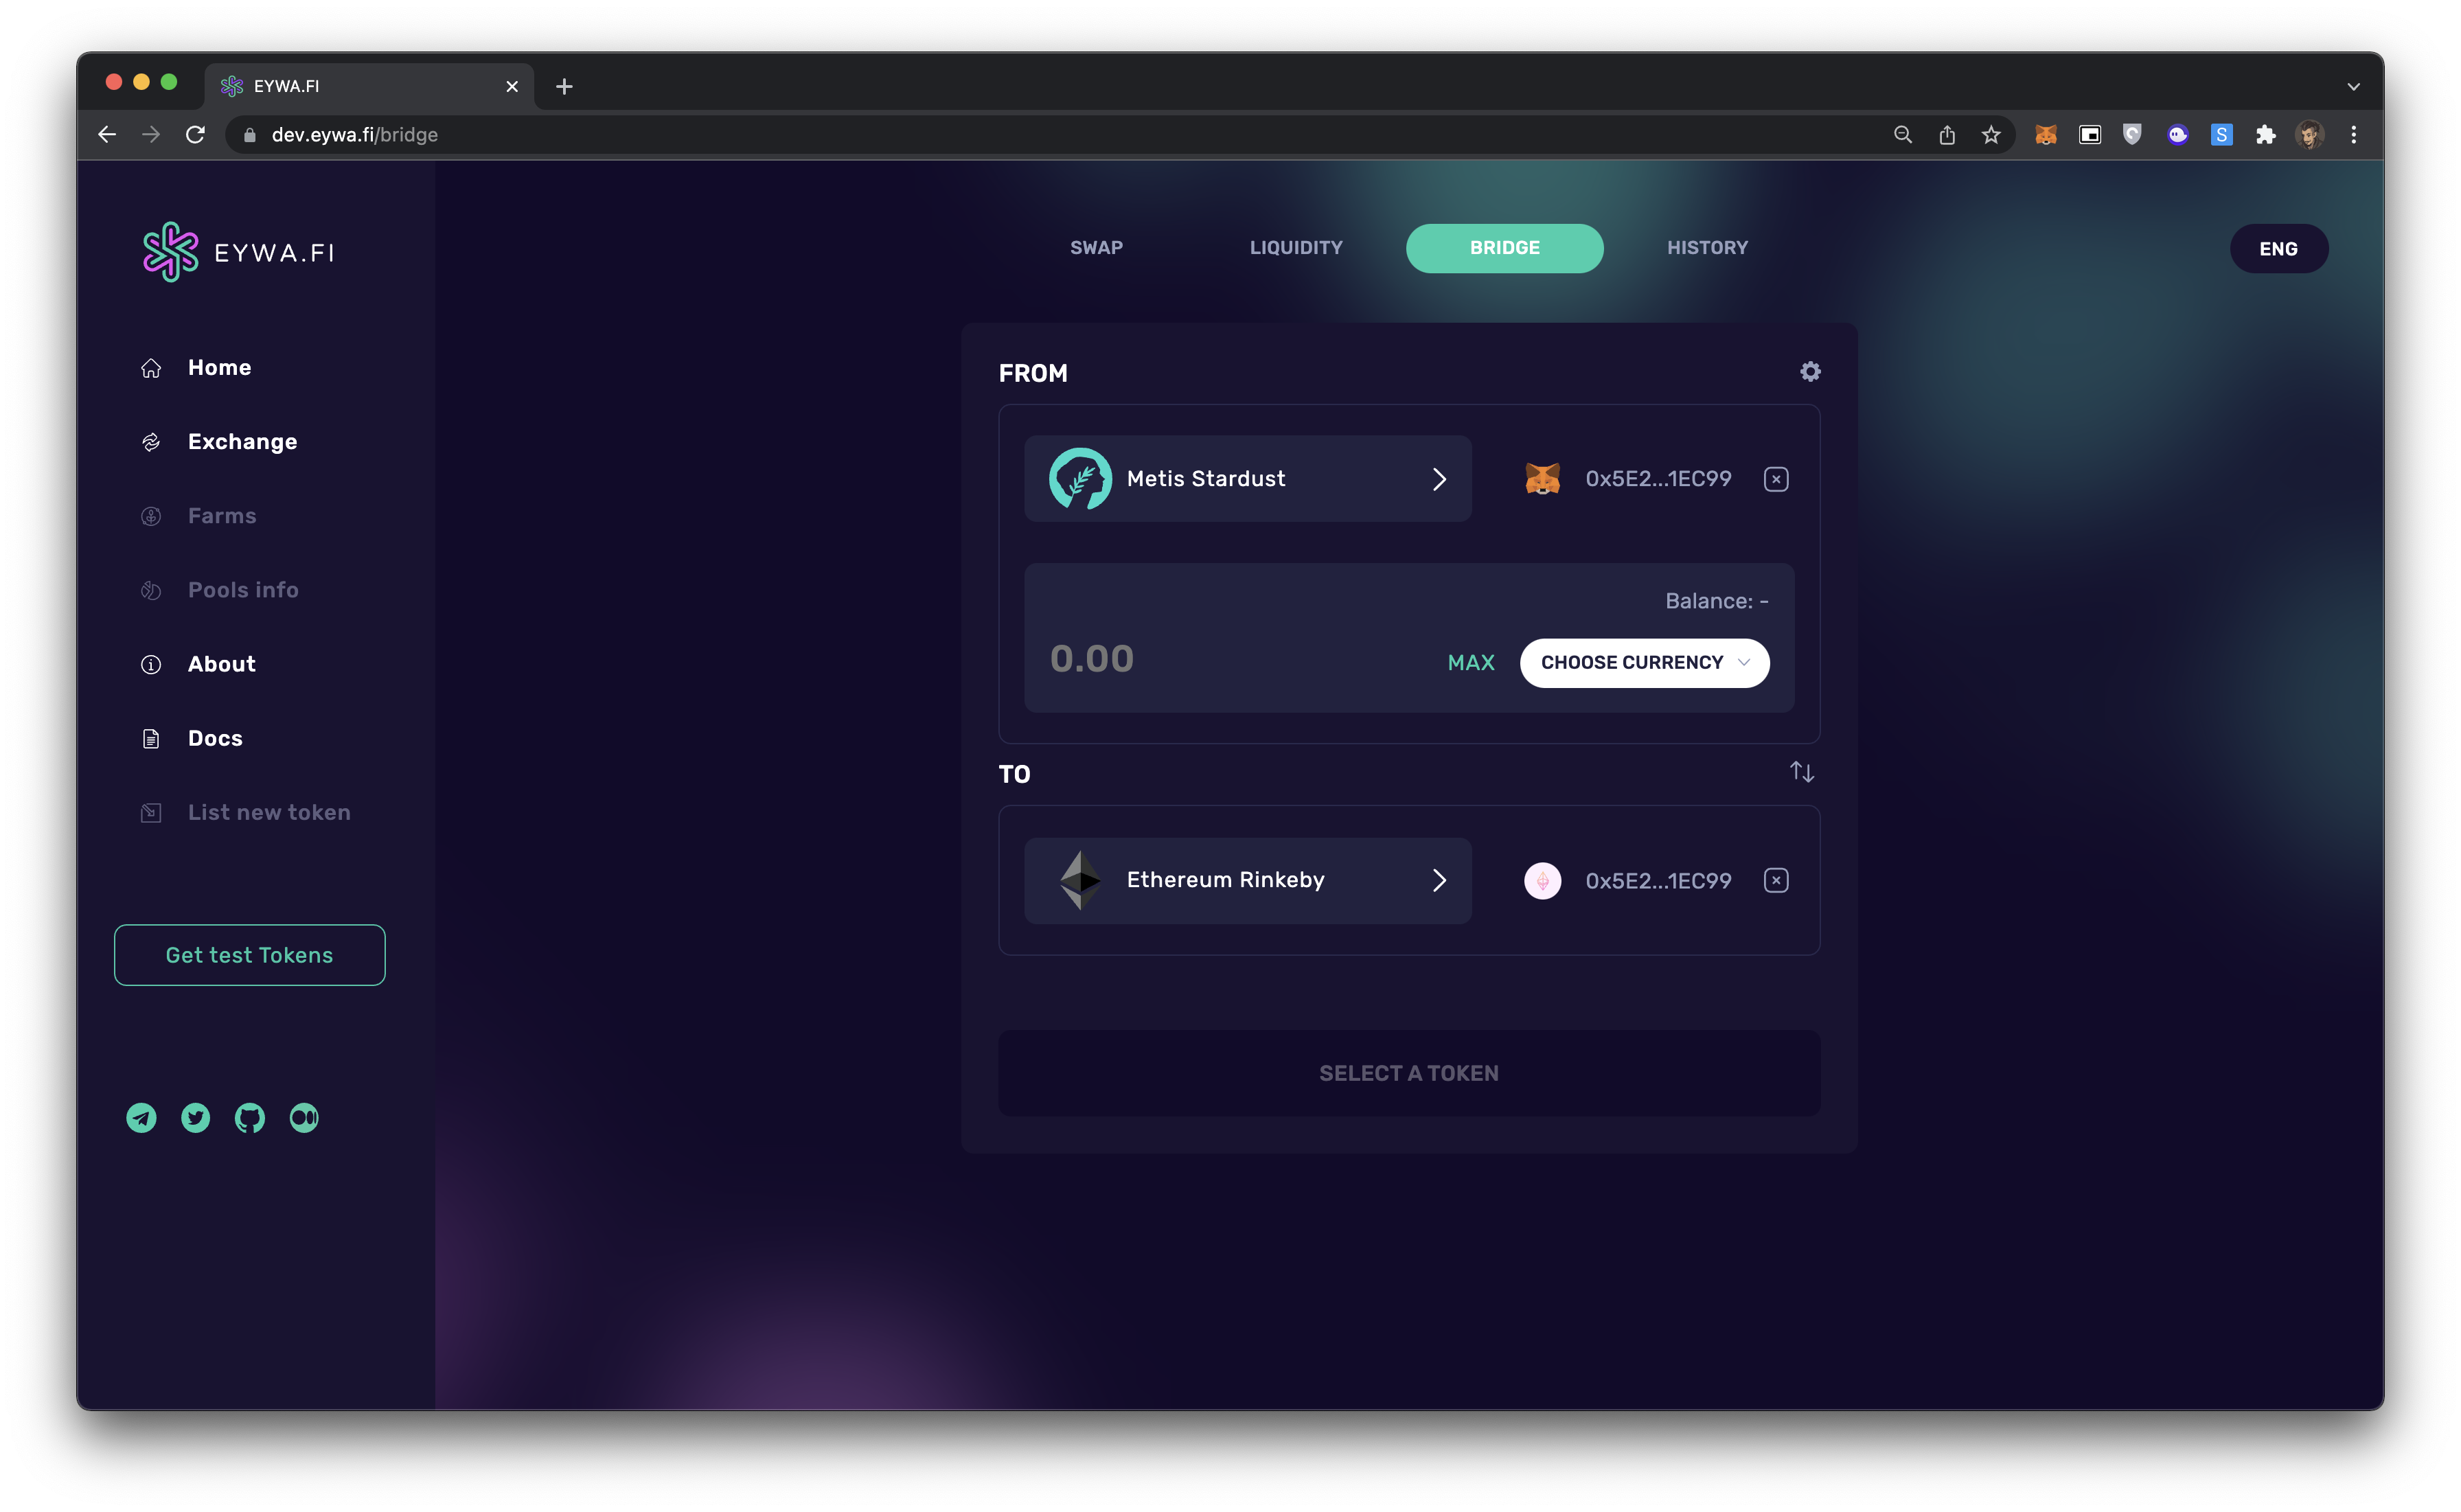Open ENG language selector
The width and height of the screenshot is (2461, 1512).
pyautogui.click(x=2278, y=249)
